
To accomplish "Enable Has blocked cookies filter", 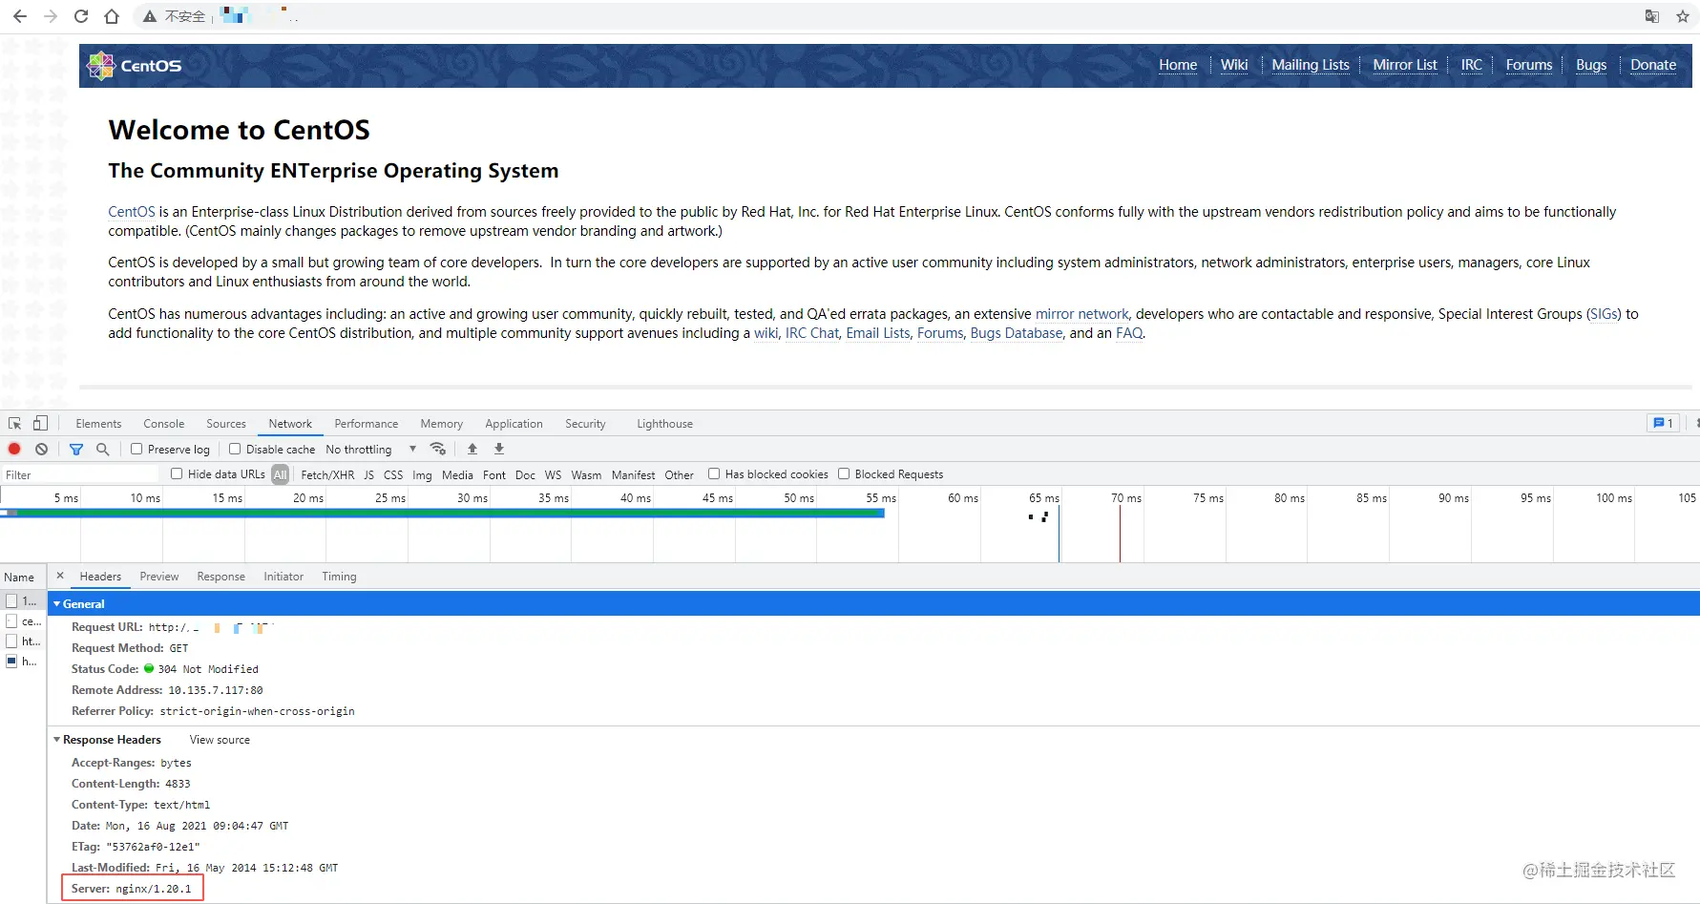I will [714, 473].
